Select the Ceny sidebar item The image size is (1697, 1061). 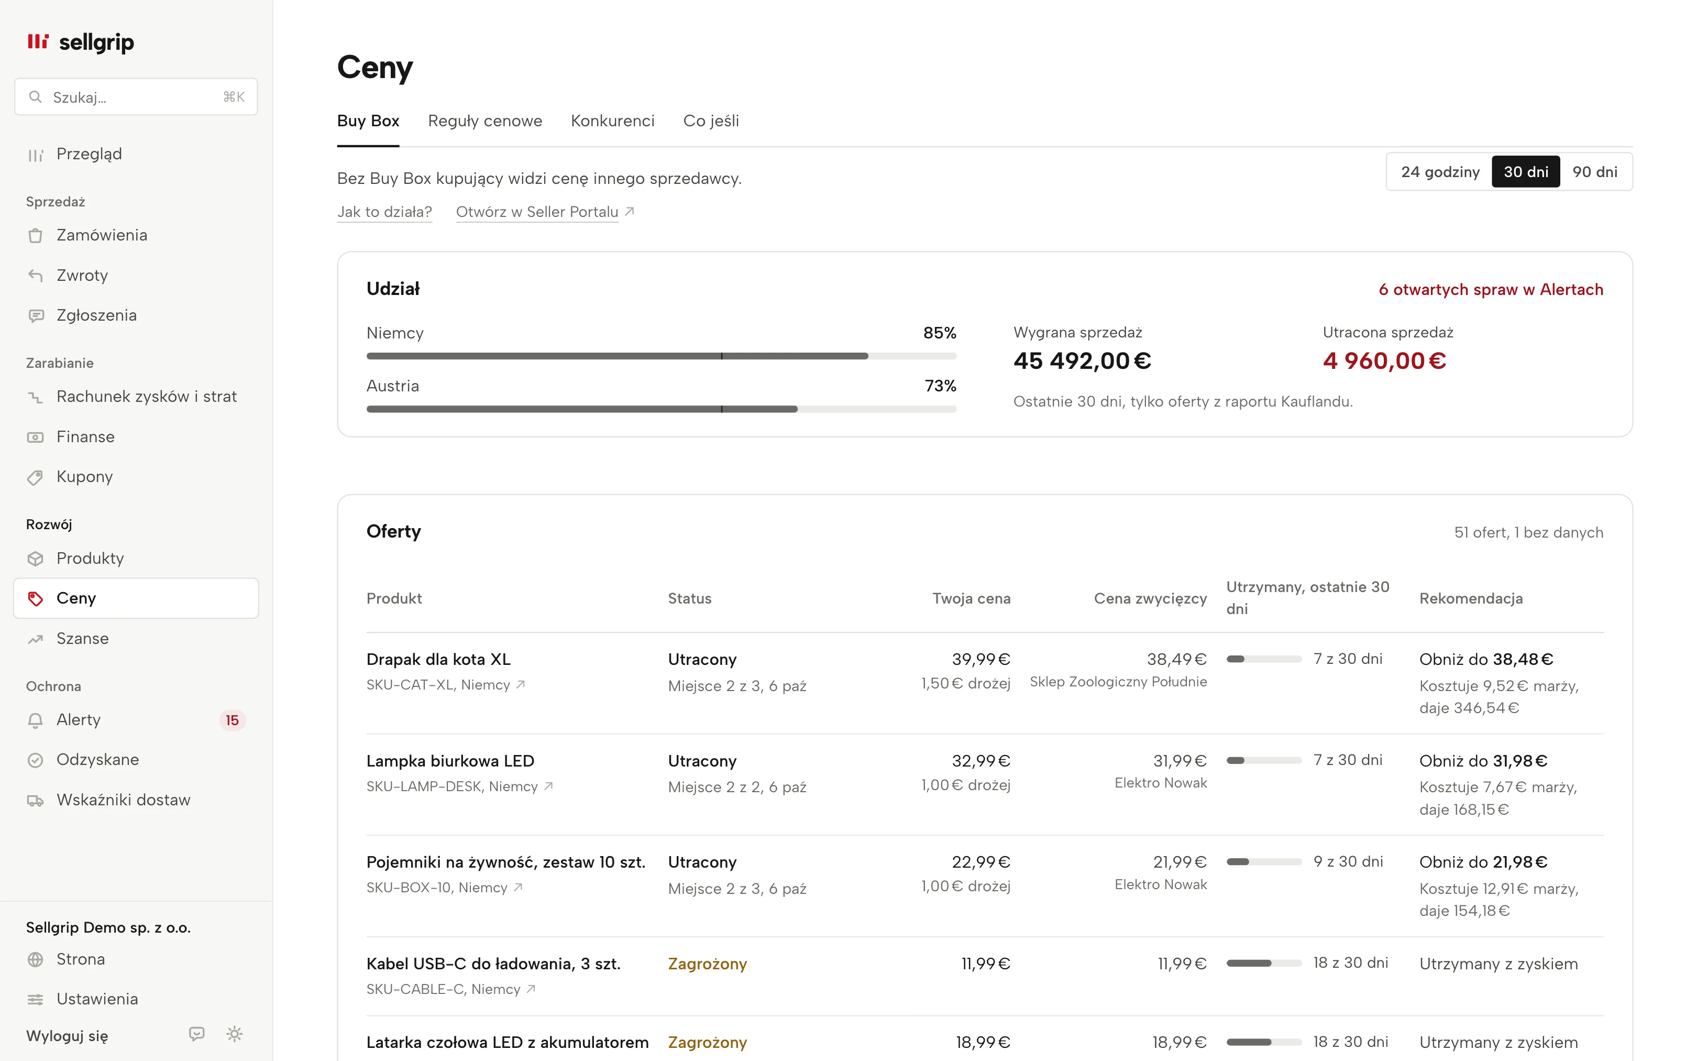[x=136, y=598]
